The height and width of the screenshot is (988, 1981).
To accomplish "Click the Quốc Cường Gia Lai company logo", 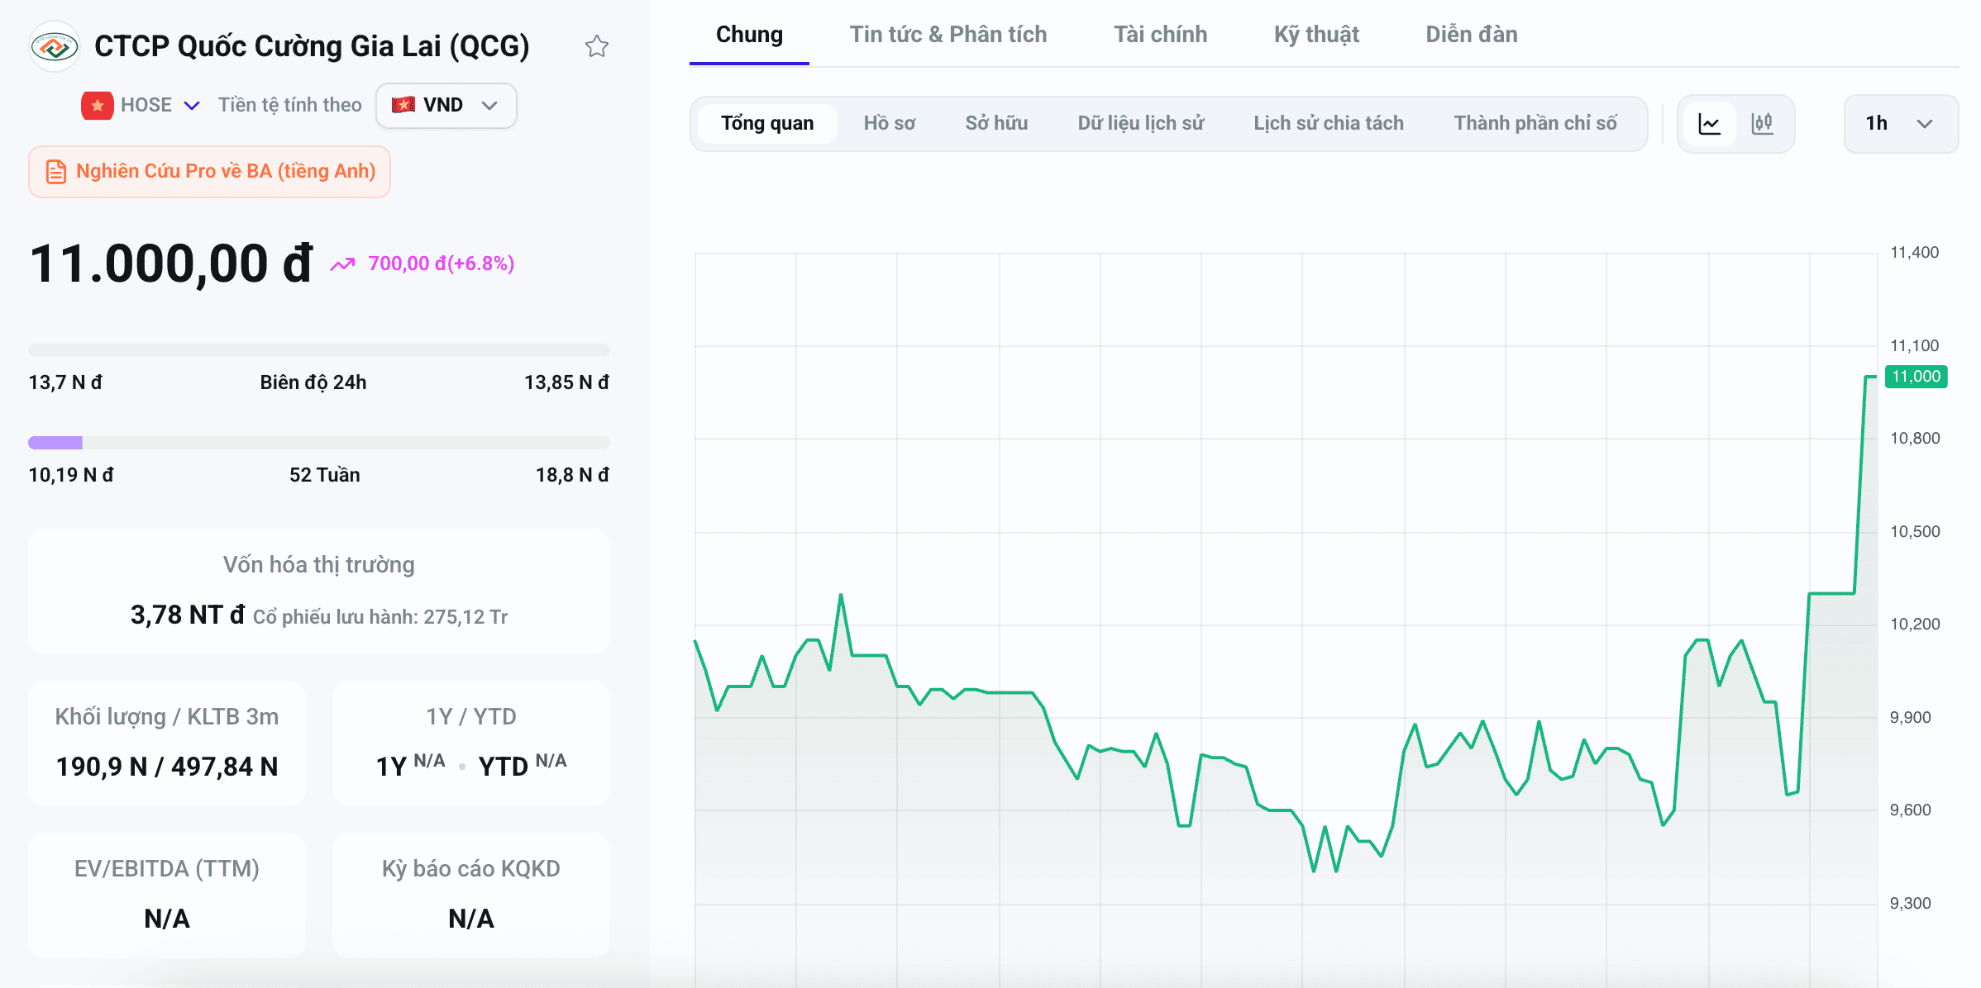I will point(55,46).
